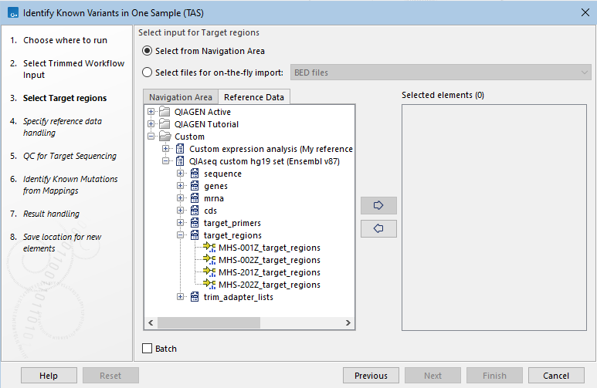597x388 pixels.
Task: Click the trim_adapter_lists element icon
Action: coord(194,297)
